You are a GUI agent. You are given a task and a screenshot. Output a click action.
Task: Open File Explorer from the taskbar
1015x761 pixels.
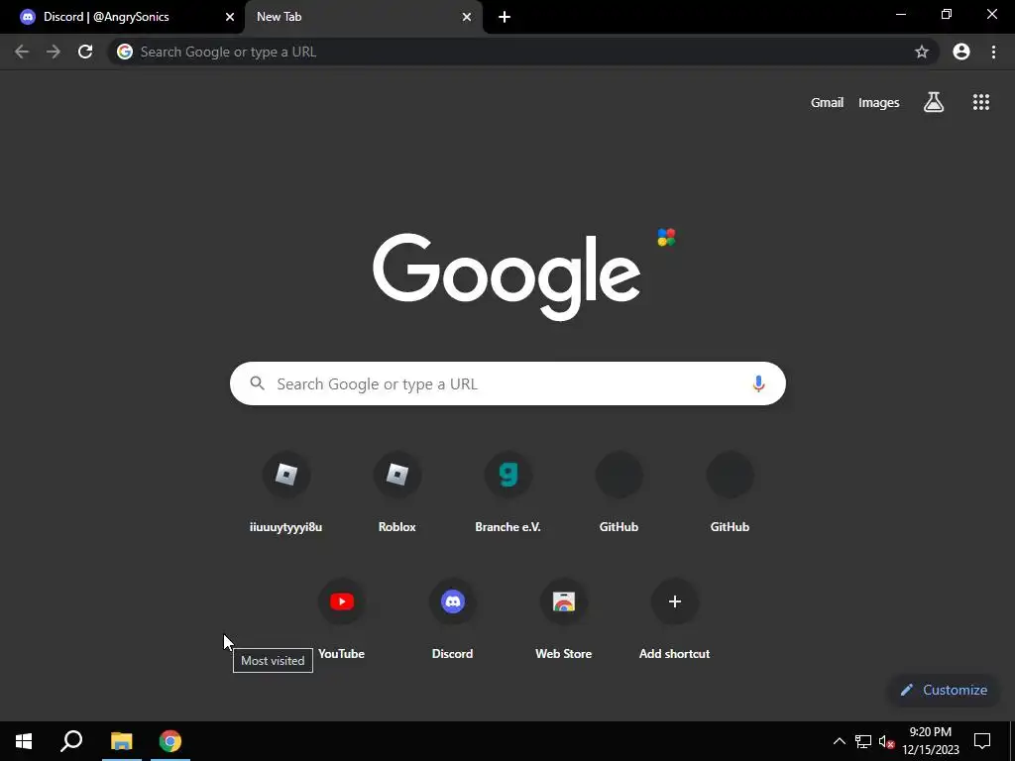pos(121,741)
